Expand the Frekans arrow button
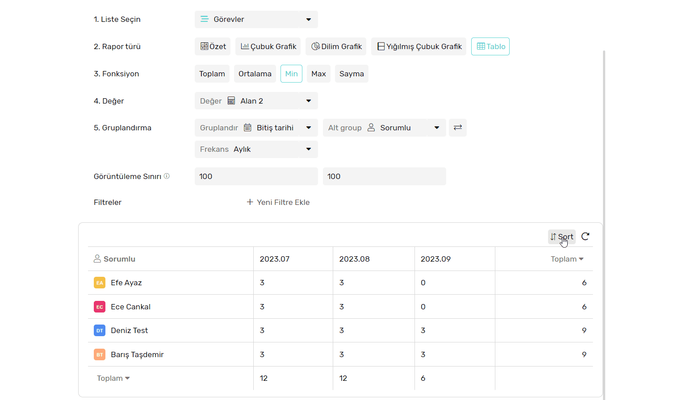The image size is (674, 400). (309, 149)
